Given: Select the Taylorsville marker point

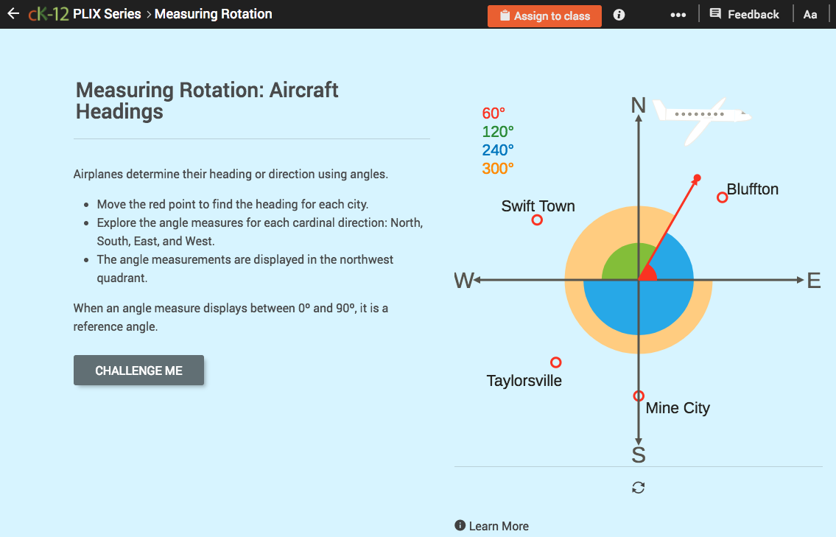Looking at the screenshot, I should point(555,361).
